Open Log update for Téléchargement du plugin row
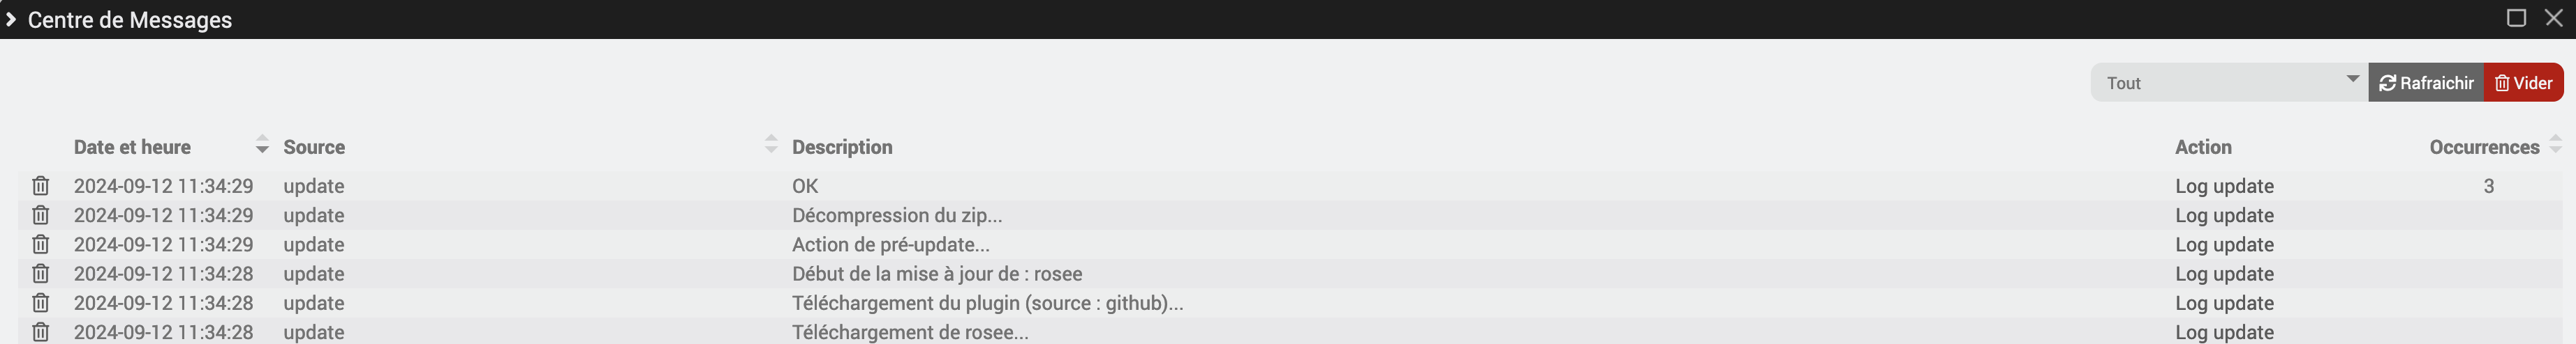The image size is (2576, 344). 2224,302
